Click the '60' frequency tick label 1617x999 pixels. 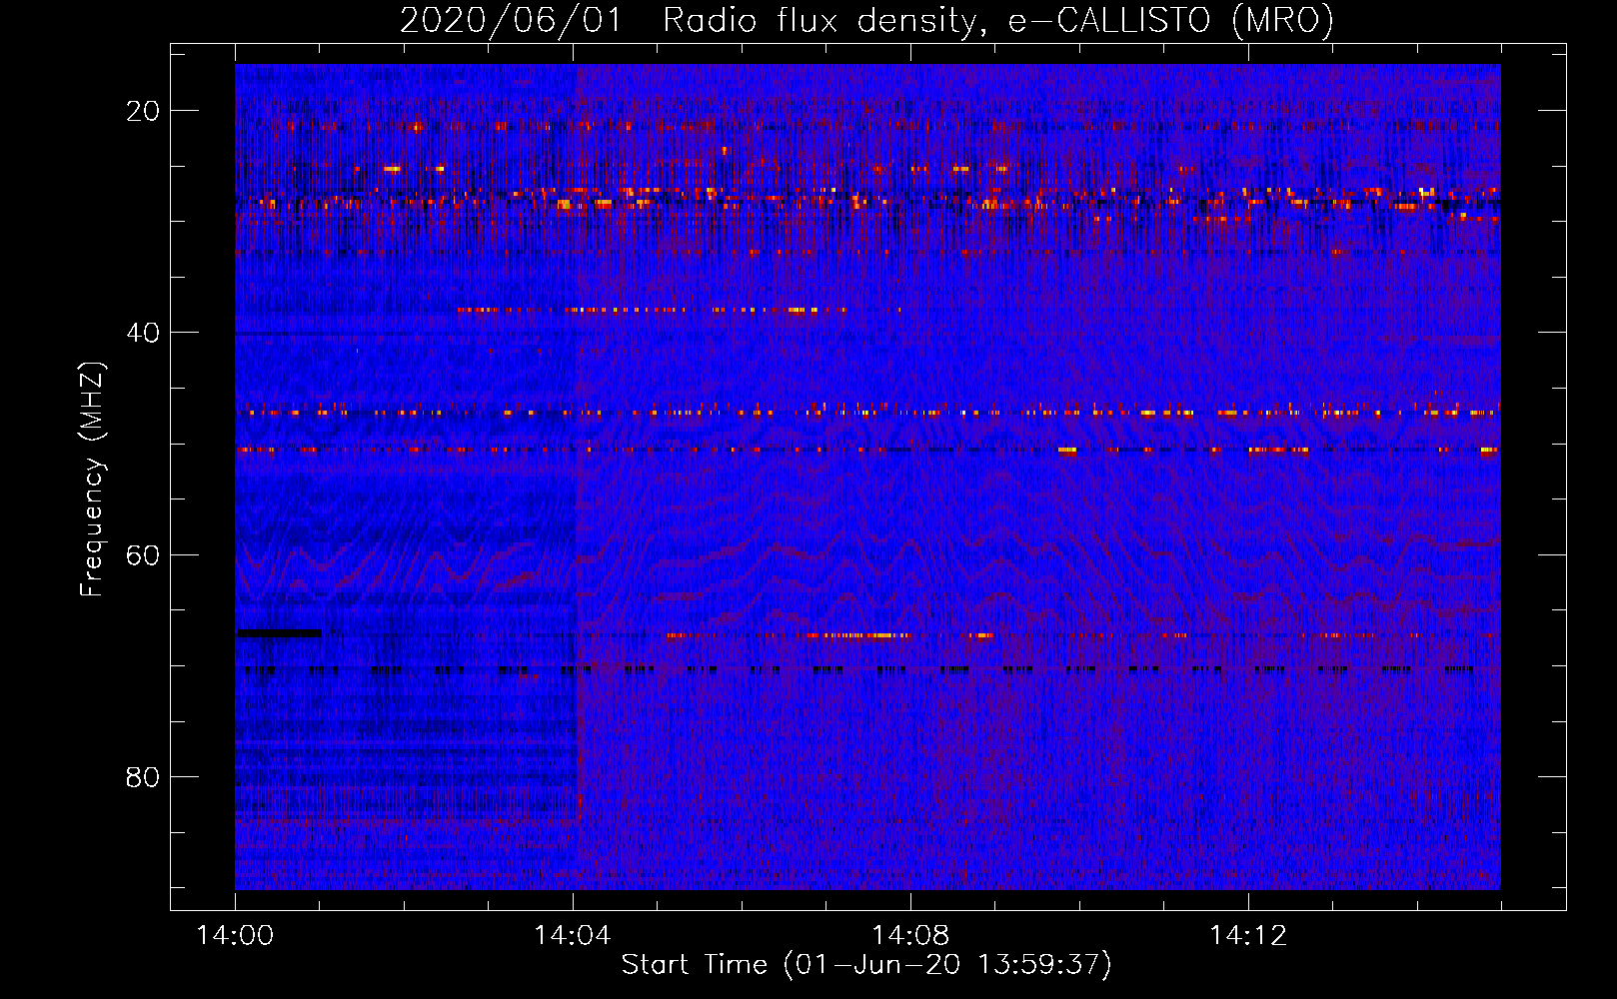coord(143,554)
